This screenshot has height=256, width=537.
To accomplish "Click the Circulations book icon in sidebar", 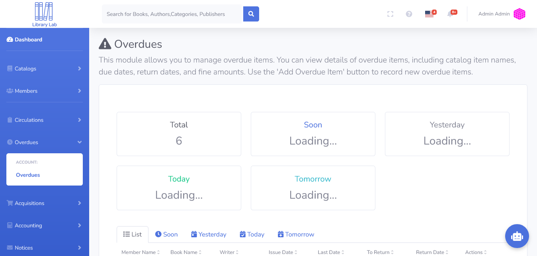I will coord(9,120).
